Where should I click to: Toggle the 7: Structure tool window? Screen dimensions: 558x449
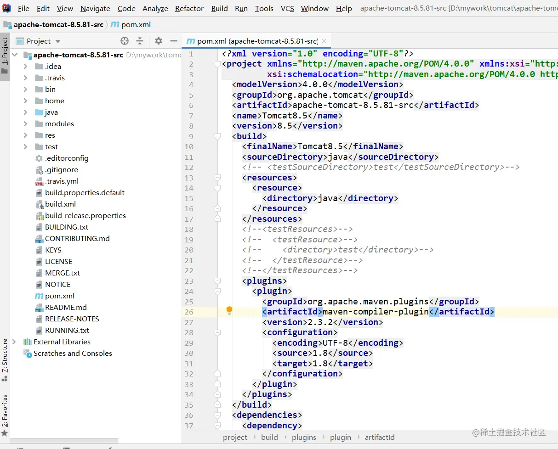pyautogui.click(x=5, y=360)
